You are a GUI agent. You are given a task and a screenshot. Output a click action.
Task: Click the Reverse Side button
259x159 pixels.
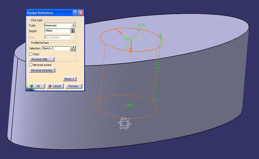42,59
